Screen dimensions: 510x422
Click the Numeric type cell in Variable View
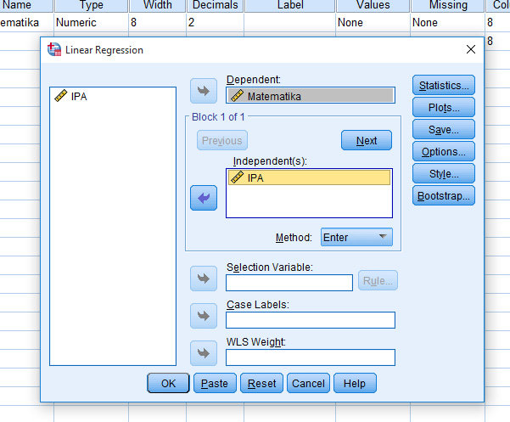click(x=92, y=22)
